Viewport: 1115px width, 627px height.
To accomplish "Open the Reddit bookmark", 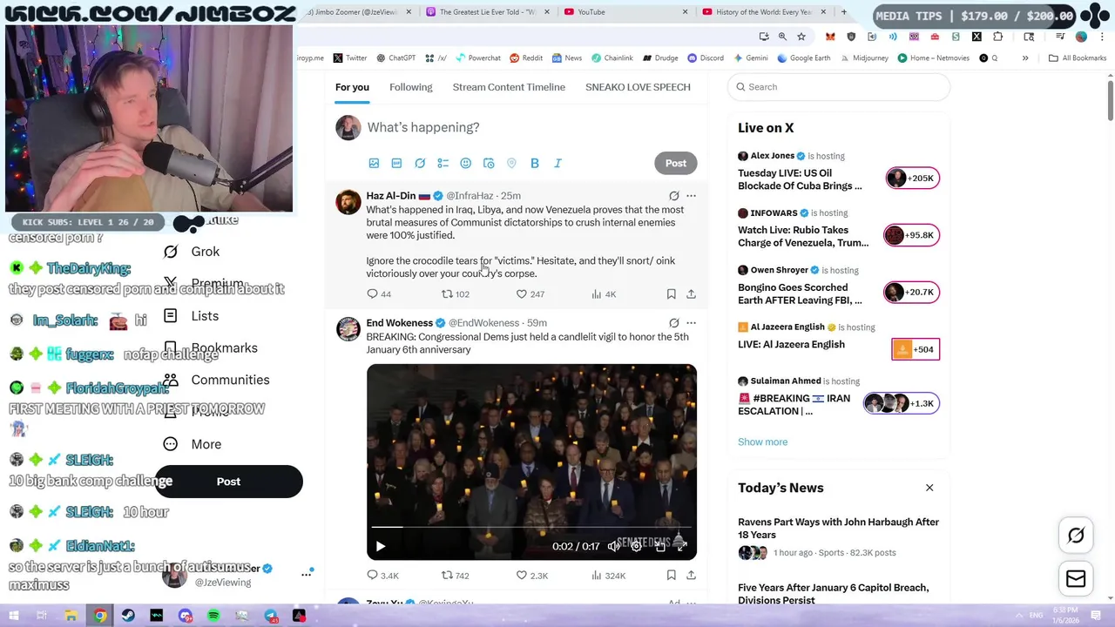I will click(526, 58).
